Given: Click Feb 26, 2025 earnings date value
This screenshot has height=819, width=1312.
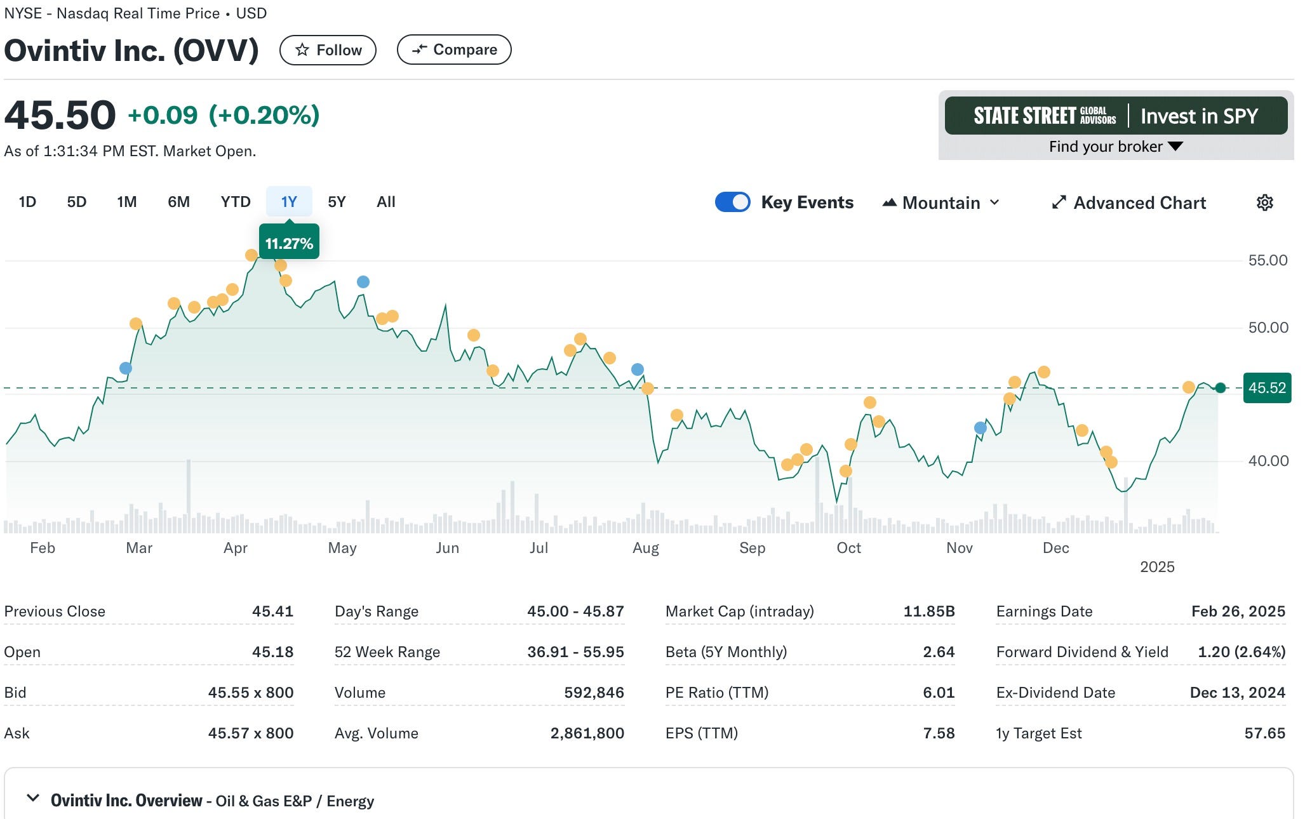Looking at the screenshot, I should pos(1238,611).
